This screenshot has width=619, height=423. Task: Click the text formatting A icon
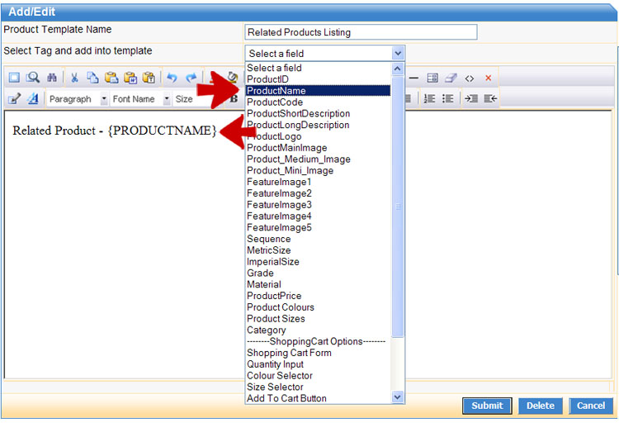click(33, 98)
